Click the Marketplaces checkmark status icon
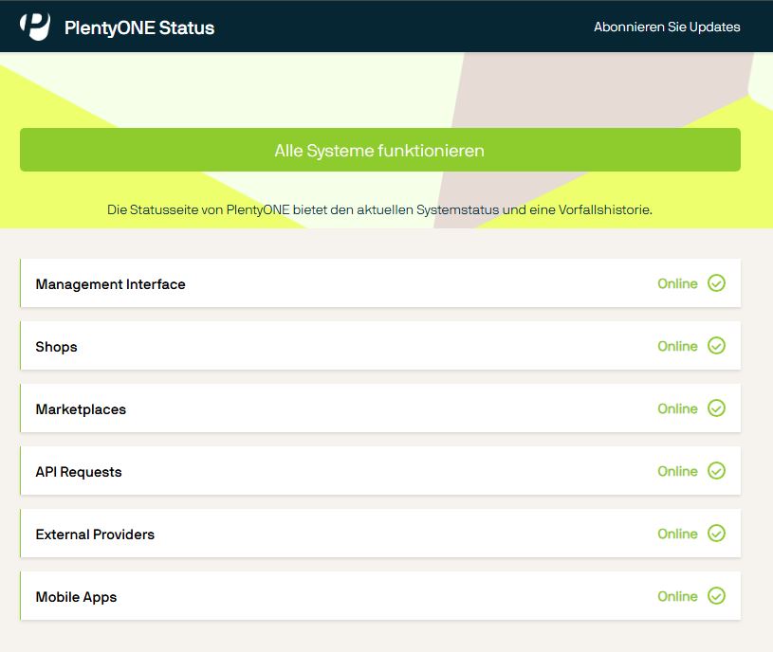This screenshot has width=773, height=652. pyautogui.click(x=716, y=408)
